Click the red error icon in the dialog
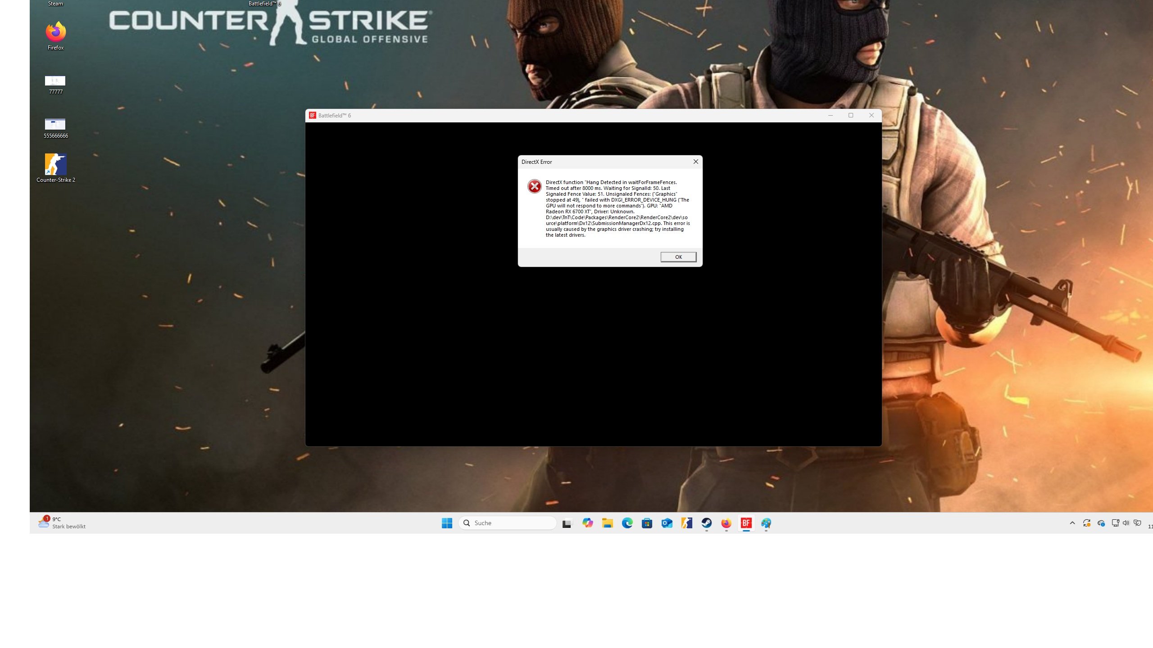1153x648 pixels. [x=535, y=186]
